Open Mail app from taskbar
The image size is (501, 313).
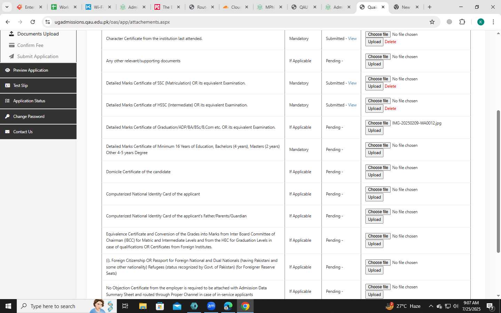(x=177, y=306)
